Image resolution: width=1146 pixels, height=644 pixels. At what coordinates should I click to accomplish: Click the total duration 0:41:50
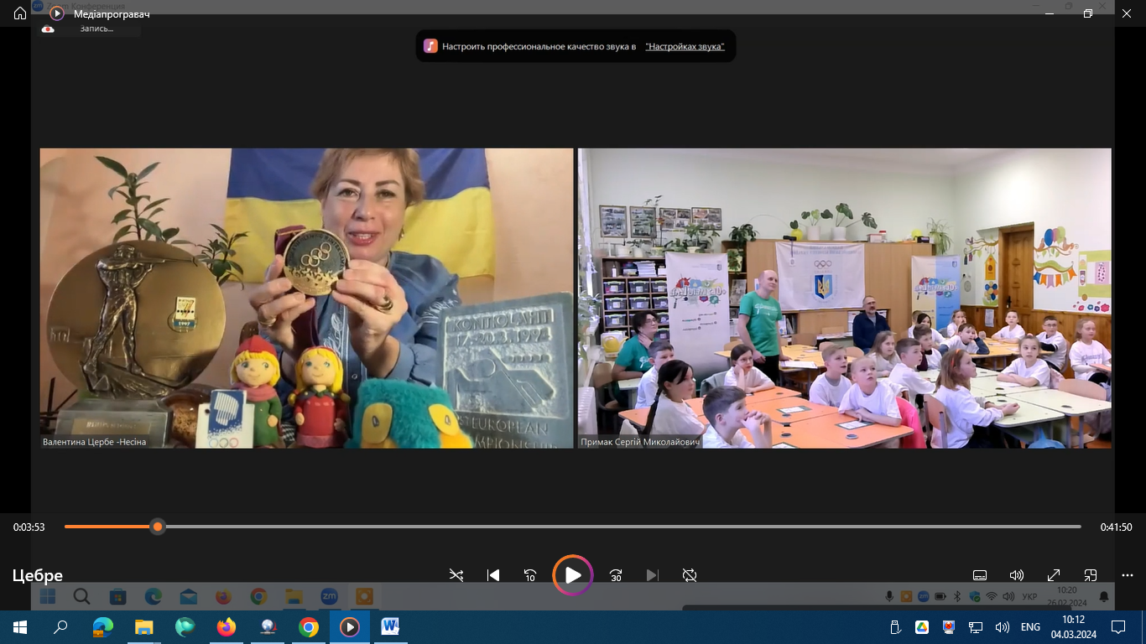click(1117, 527)
